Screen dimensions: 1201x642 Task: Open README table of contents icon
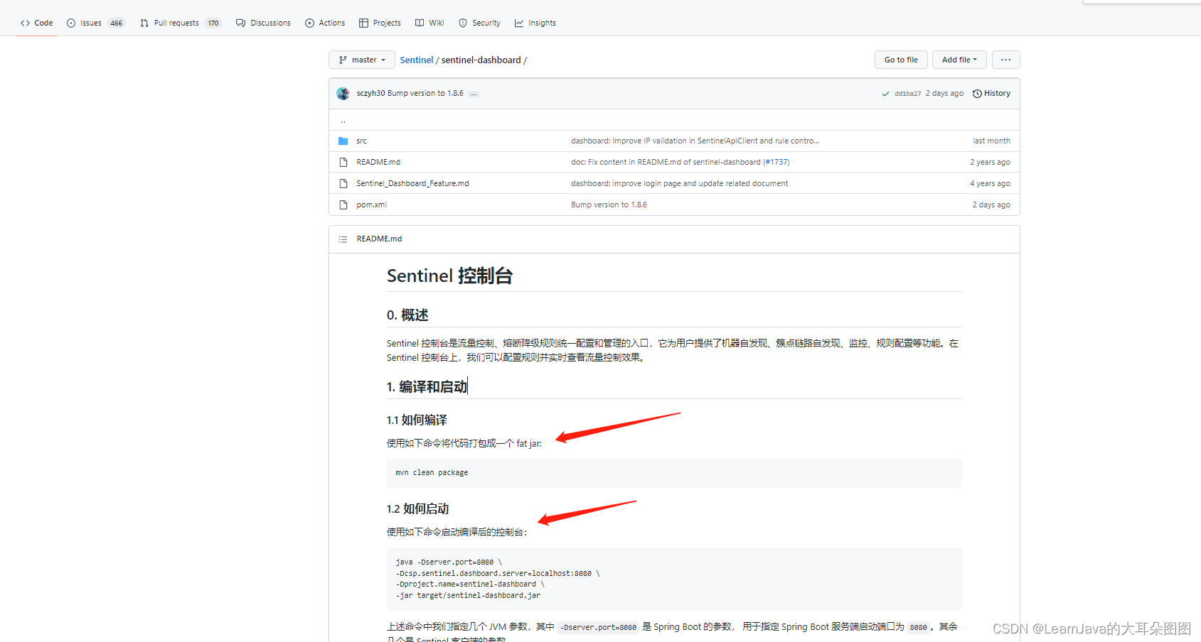tap(343, 239)
